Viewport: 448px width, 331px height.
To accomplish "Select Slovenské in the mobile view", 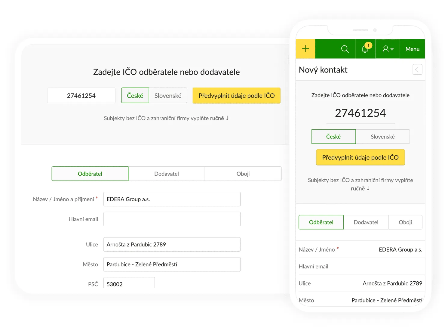I will pyautogui.click(x=382, y=137).
